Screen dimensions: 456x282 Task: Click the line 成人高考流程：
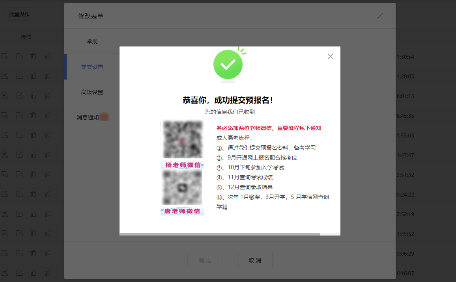pyautogui.click(x=234, y=138)
